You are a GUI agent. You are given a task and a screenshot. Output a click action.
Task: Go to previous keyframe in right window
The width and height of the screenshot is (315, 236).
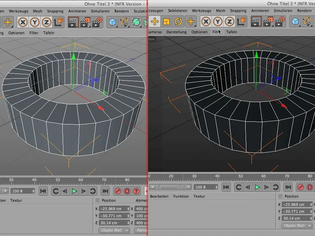[239, 187]
